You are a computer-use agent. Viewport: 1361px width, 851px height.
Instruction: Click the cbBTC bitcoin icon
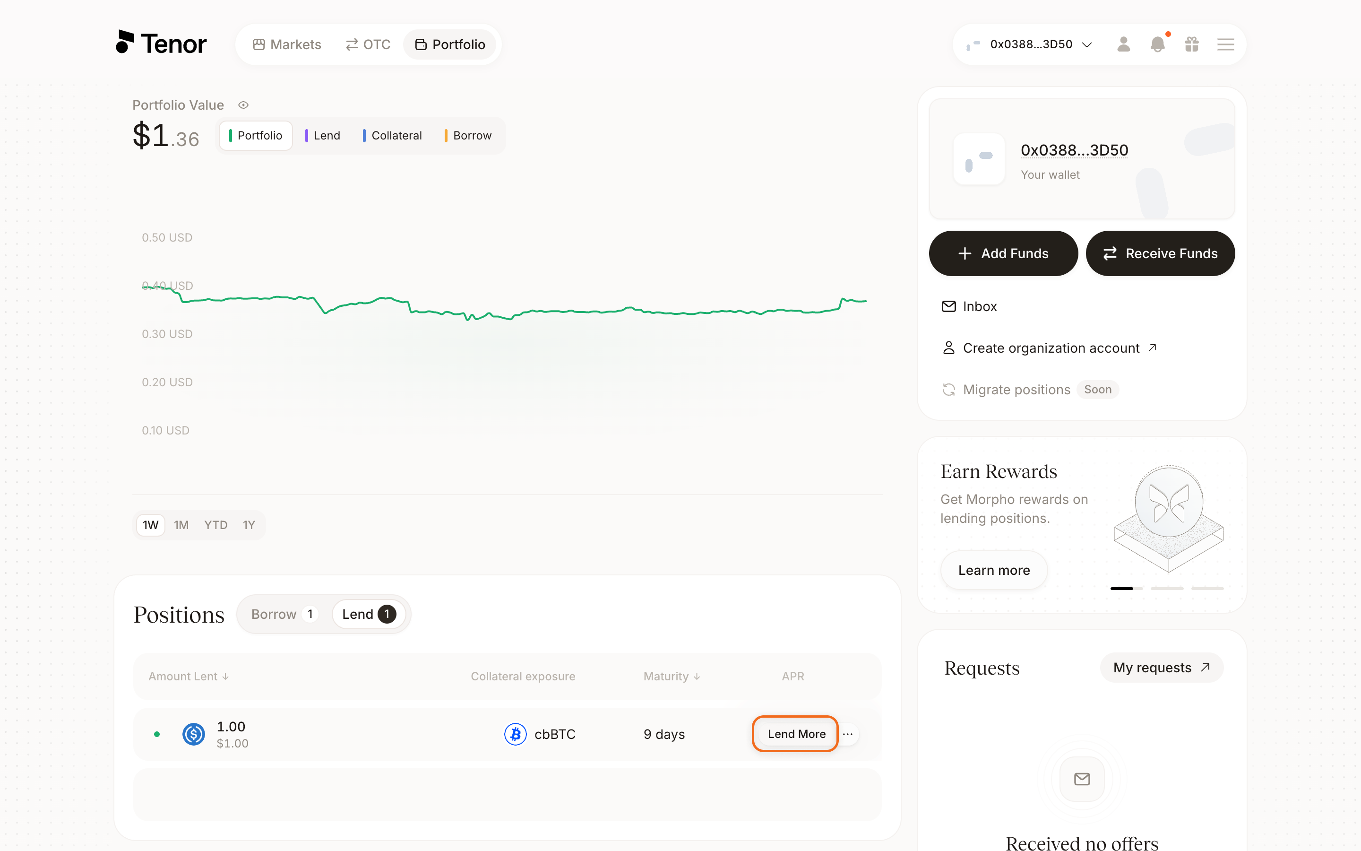[x=515, y=735]
